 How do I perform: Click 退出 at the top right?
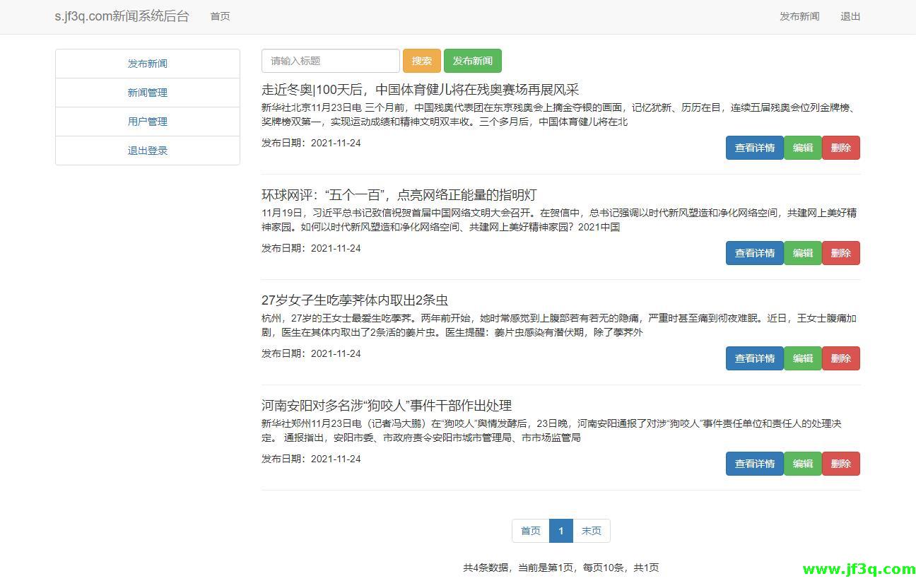(x=850, y=16)
